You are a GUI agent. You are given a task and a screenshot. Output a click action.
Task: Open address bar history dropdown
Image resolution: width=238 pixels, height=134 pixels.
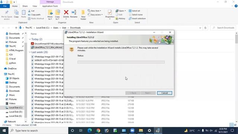200,28
